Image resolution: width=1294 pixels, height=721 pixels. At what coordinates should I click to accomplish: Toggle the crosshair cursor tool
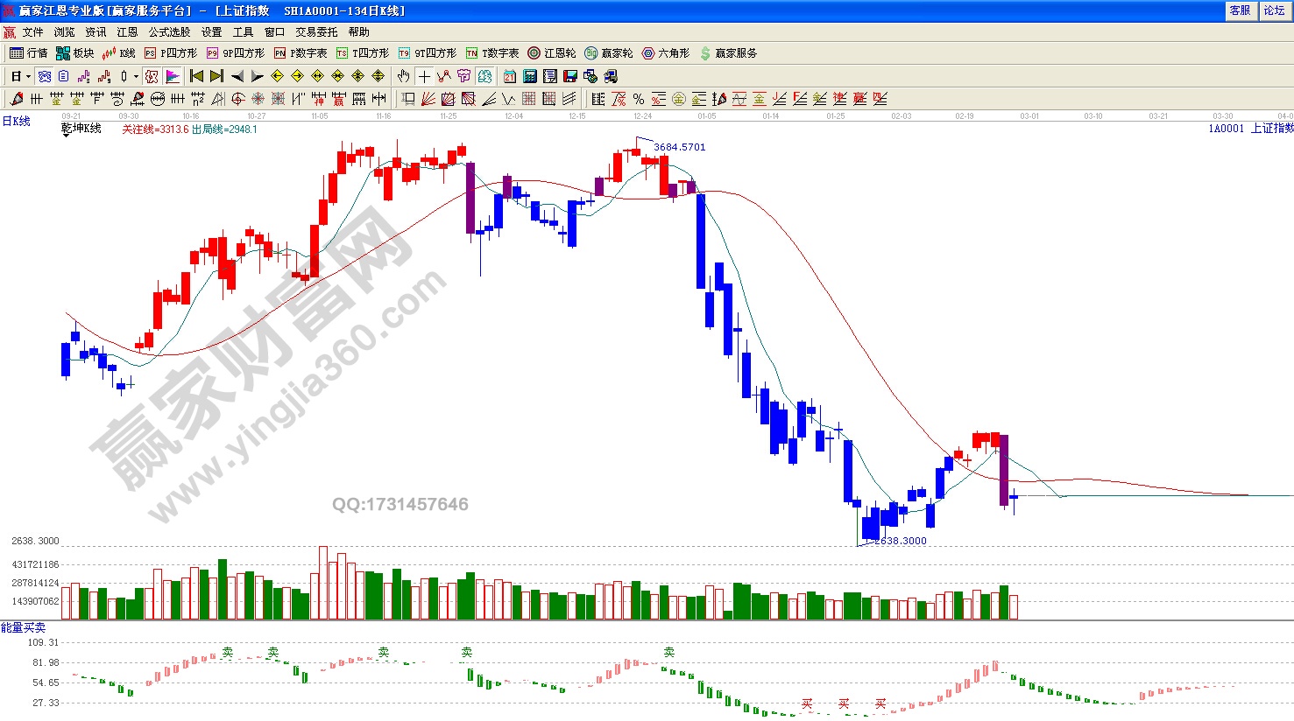[424, 76]
